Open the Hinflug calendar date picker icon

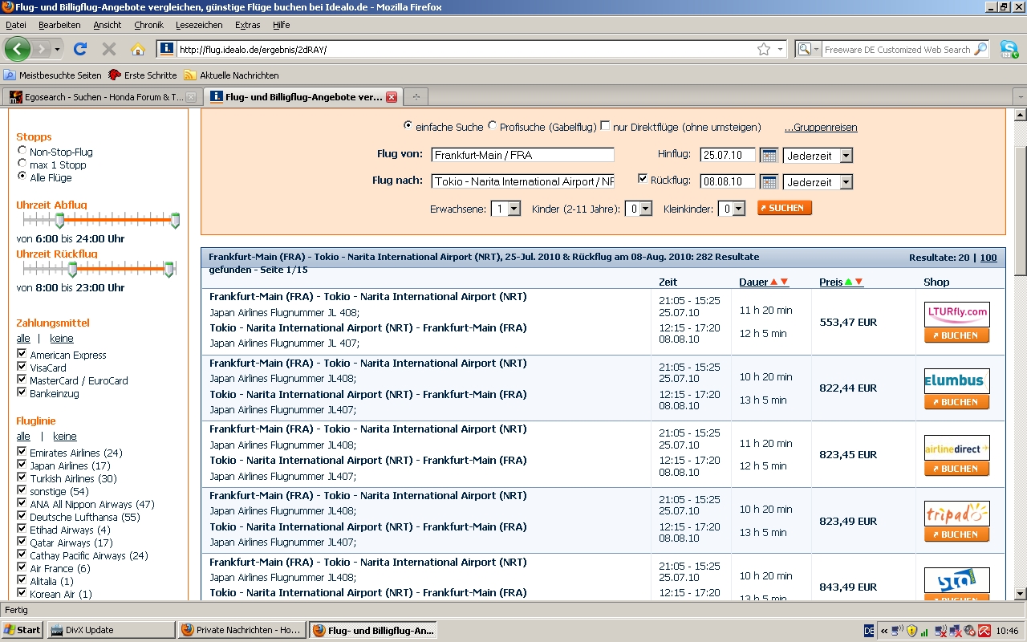pos(769,156)
